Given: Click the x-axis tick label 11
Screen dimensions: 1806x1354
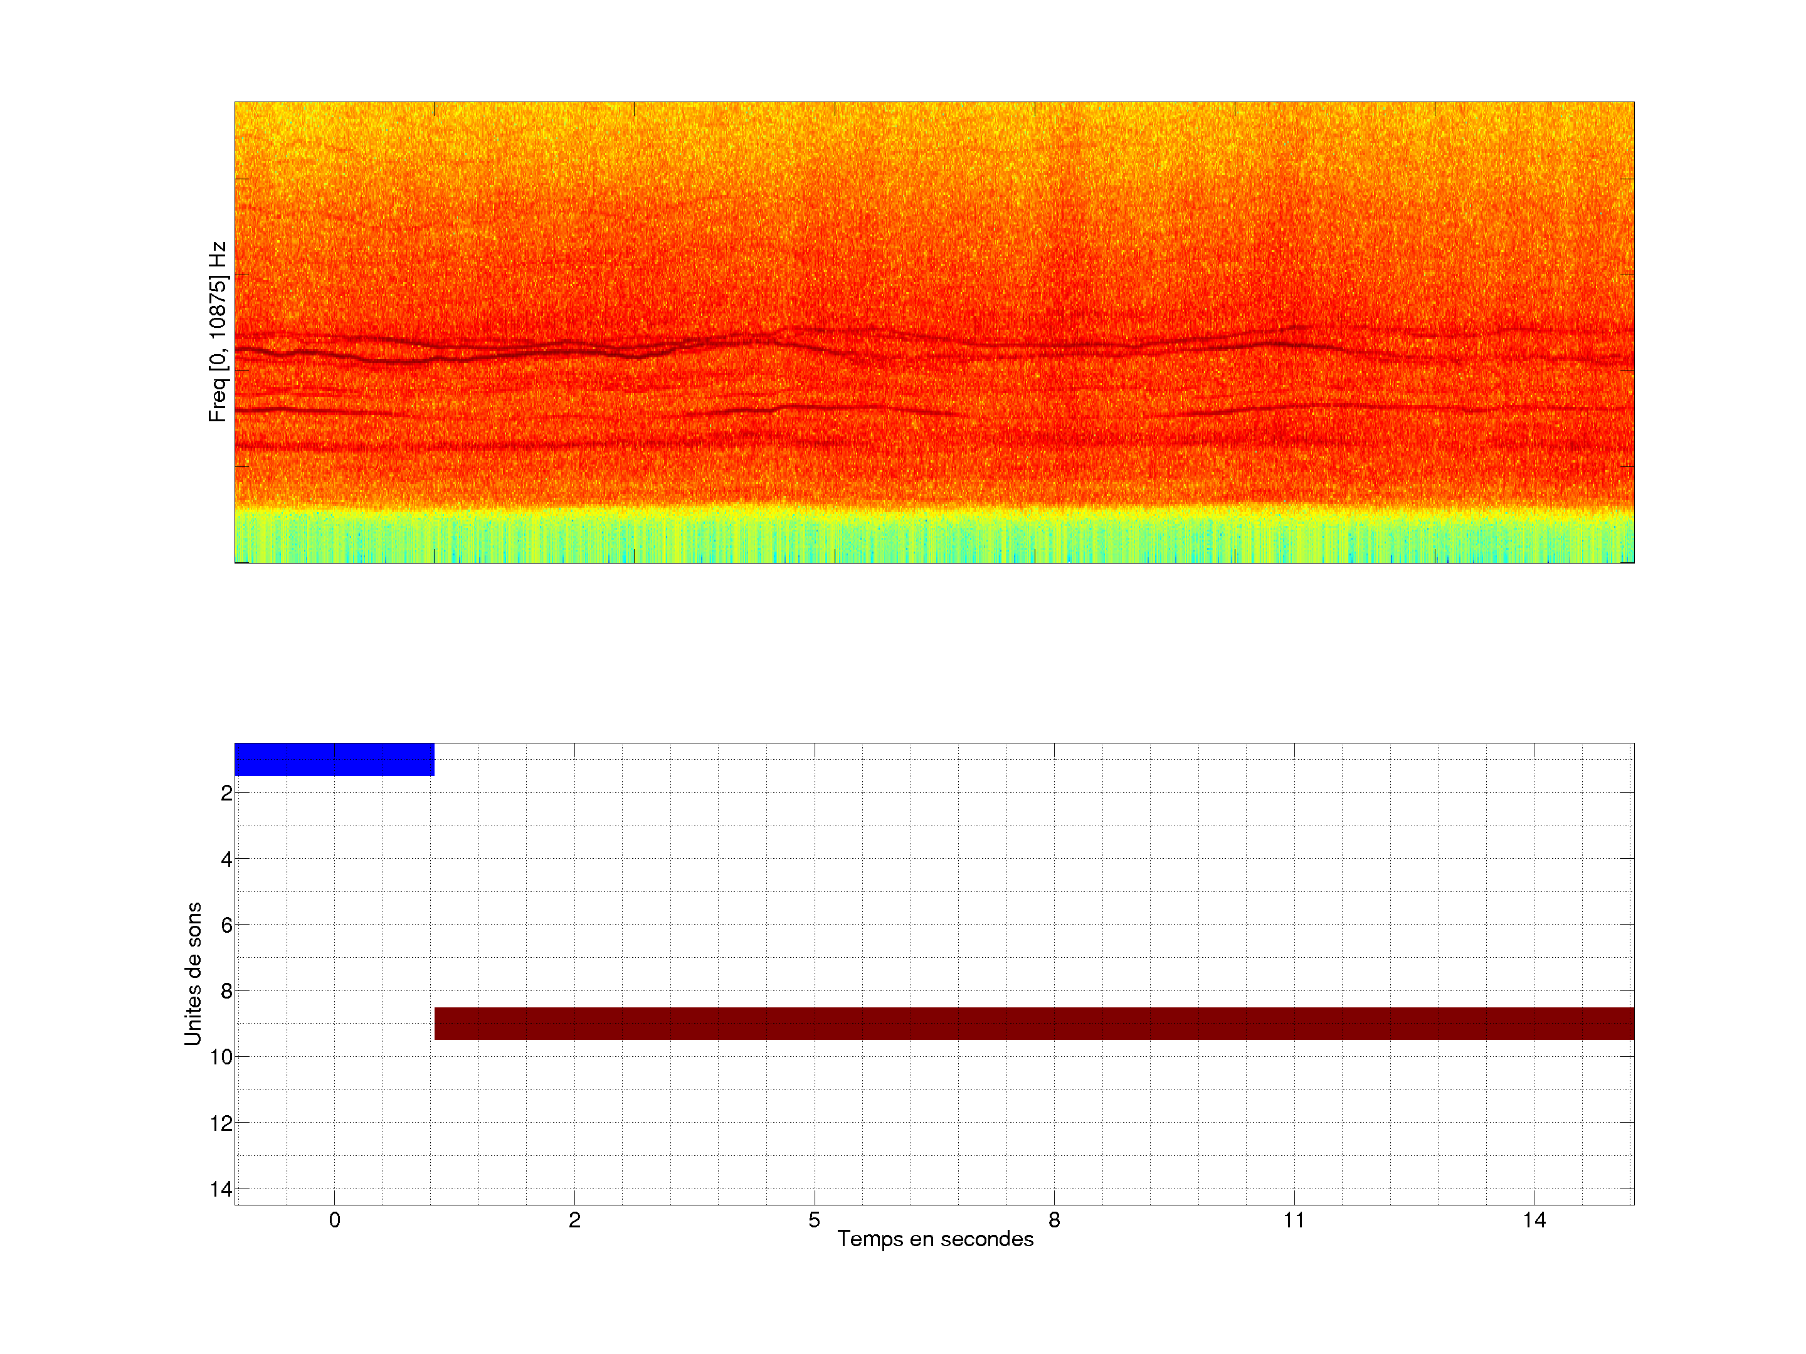Looking at the screenshot, I should (1293, 1220).
